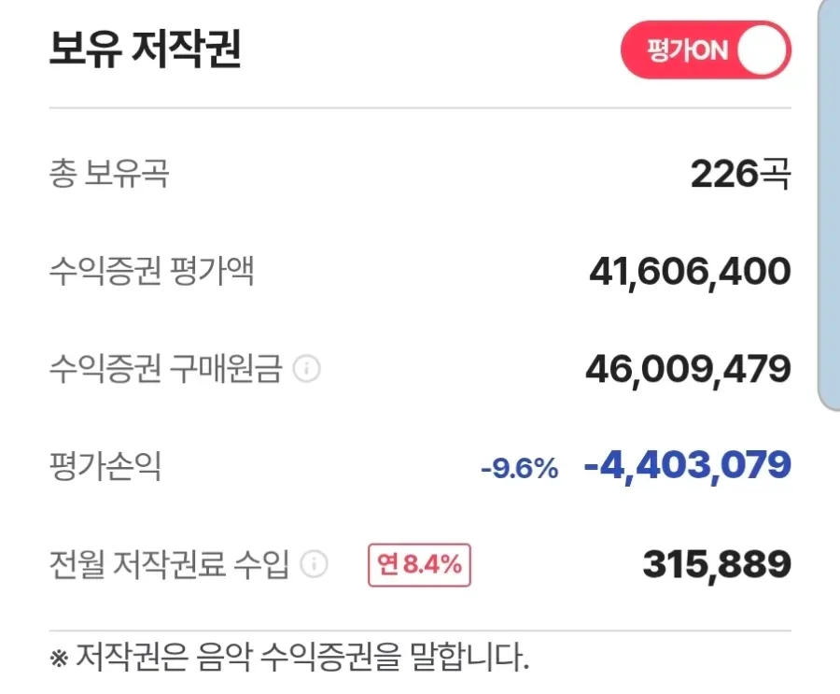Open info icon beside 수익증권 구매원금
This screenshot has width=840, height=694.
click(x=307, y=369)
